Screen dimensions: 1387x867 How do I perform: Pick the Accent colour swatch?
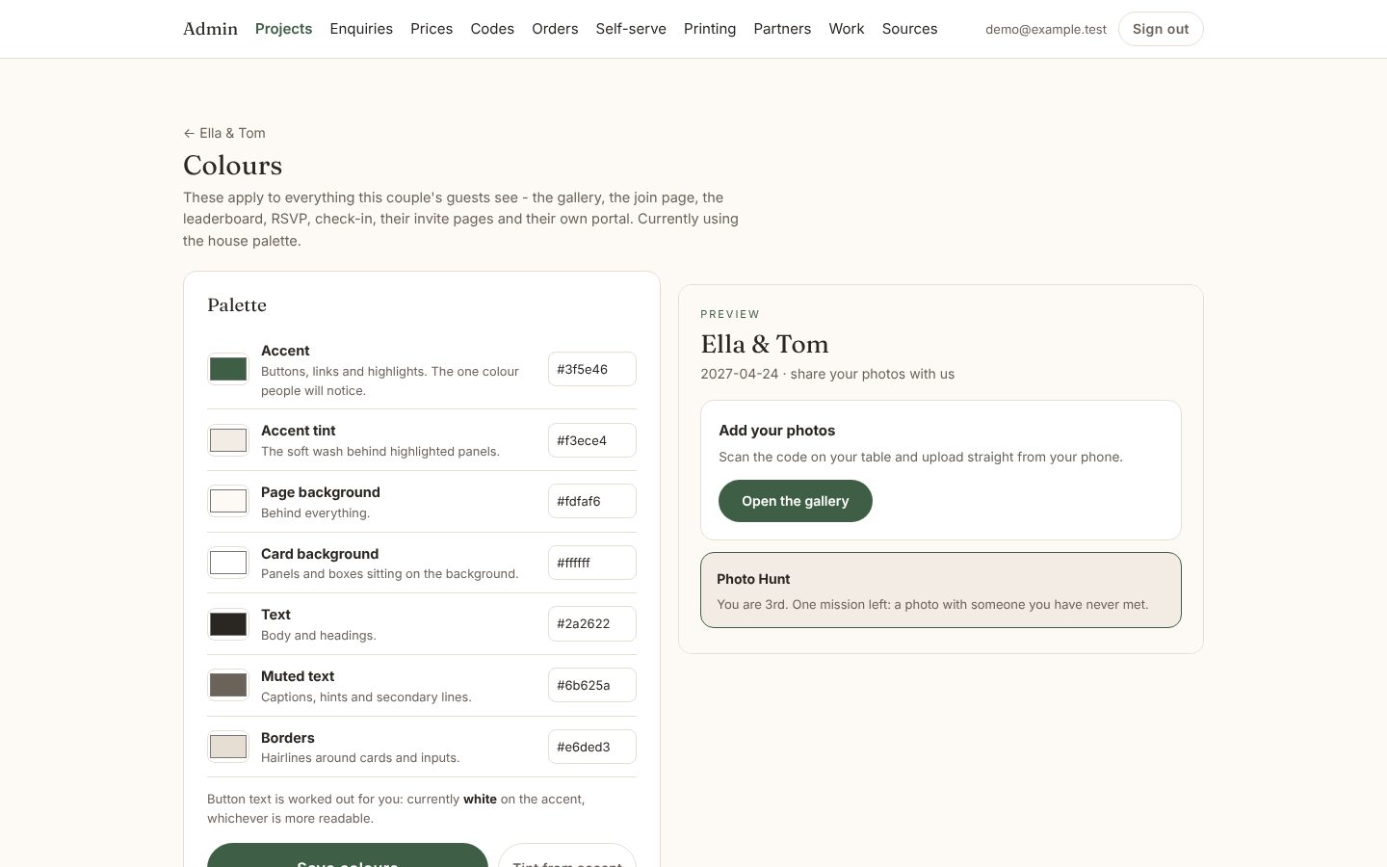[228, 369]
